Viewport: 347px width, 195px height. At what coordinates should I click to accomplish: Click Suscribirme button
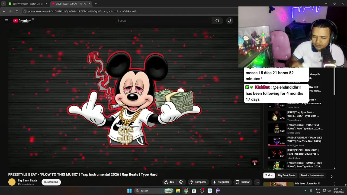pyautogui.click(x=51, y=182)
